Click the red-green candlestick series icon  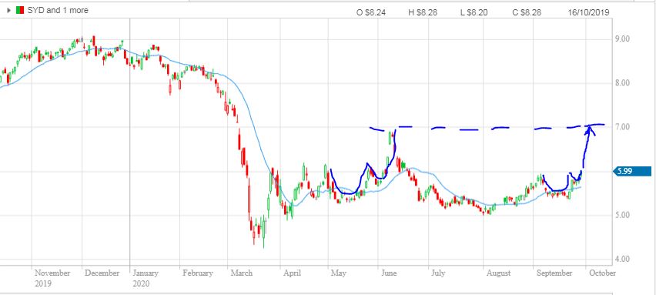(20, 11)
